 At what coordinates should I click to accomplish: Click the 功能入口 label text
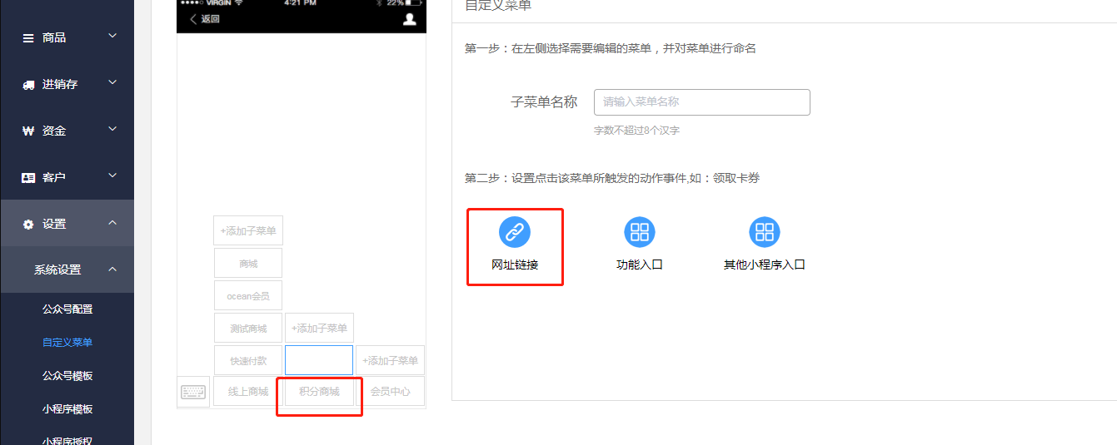point(640,265)
